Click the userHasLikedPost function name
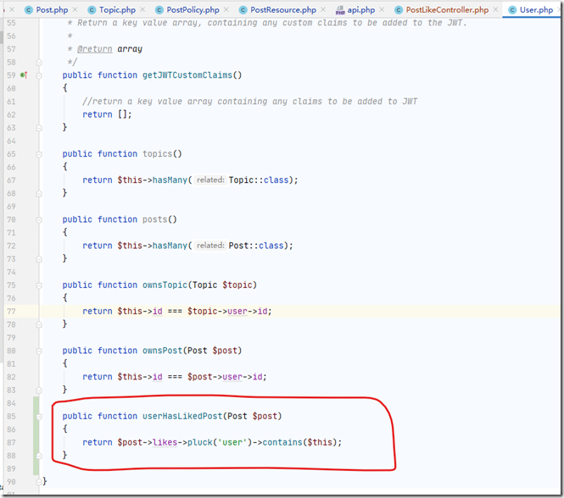The height and width of the screenshot is (498, 564). pyautogui.click(x=182, y=416)
